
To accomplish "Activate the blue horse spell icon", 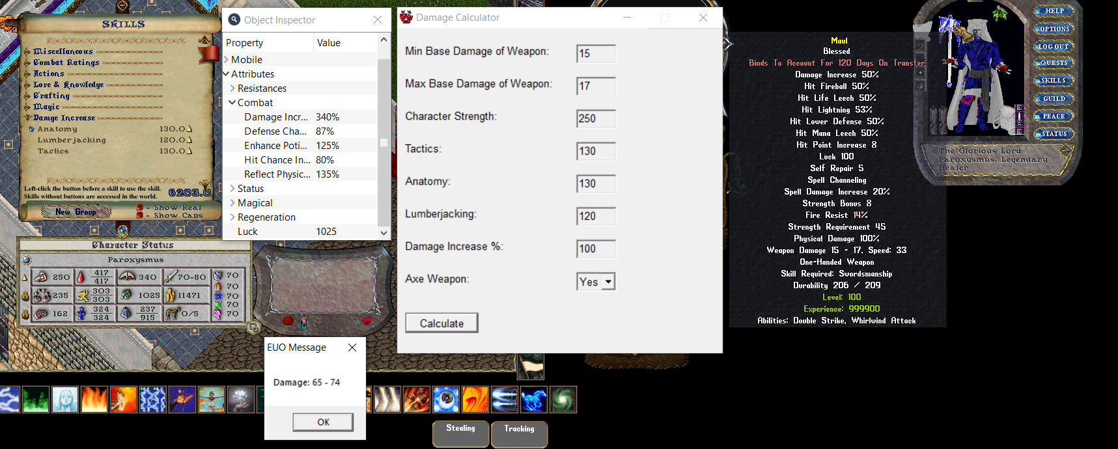I will pyautogui.click(x=534, y=400).
